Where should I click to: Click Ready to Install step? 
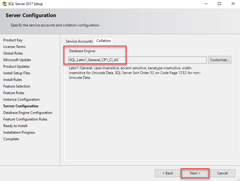[x=15, y=126]
